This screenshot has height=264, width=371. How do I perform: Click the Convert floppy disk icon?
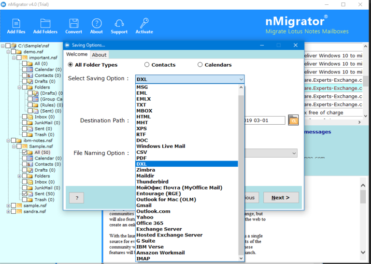(x=73, y=23)
